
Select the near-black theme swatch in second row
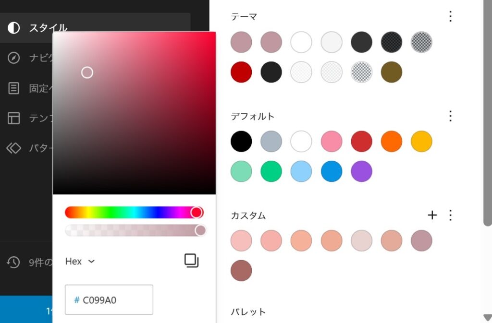(271, 72)
